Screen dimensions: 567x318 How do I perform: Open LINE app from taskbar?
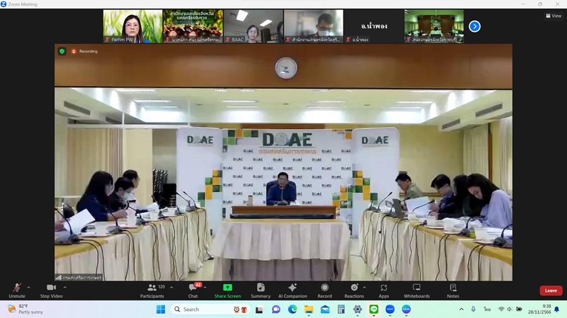point(374,309)
